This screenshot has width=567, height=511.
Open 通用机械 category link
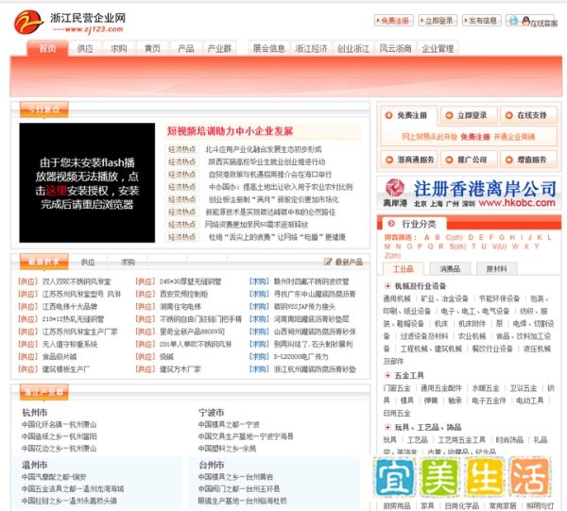pyautogui.click(x=397, y=298)
